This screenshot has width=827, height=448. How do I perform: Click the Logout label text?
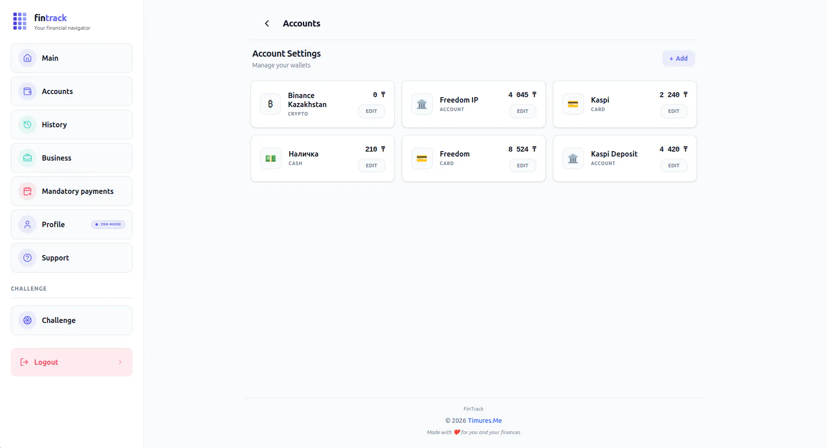pos(46,362)
